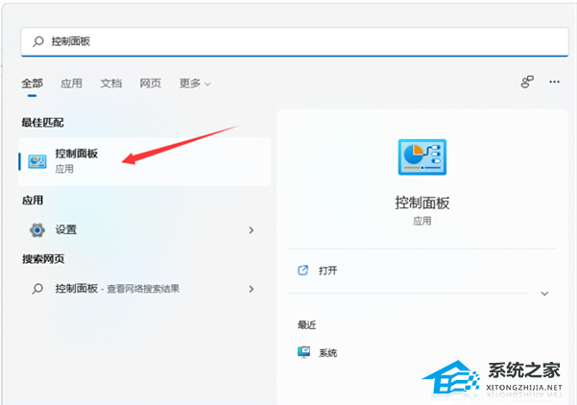Image resolution: width=577 pixels, height=405 pixels.
Task: Click the search icon under 搜索网页
Action: (x=37, y=288)
